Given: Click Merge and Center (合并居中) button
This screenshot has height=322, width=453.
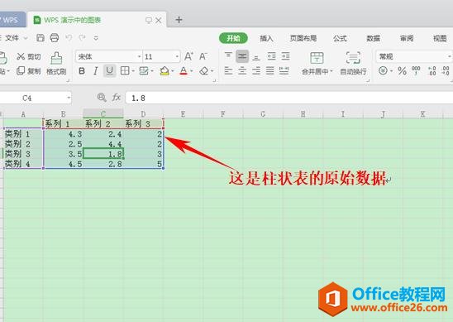Looking at the screenshot, I should tap(317, 64).
